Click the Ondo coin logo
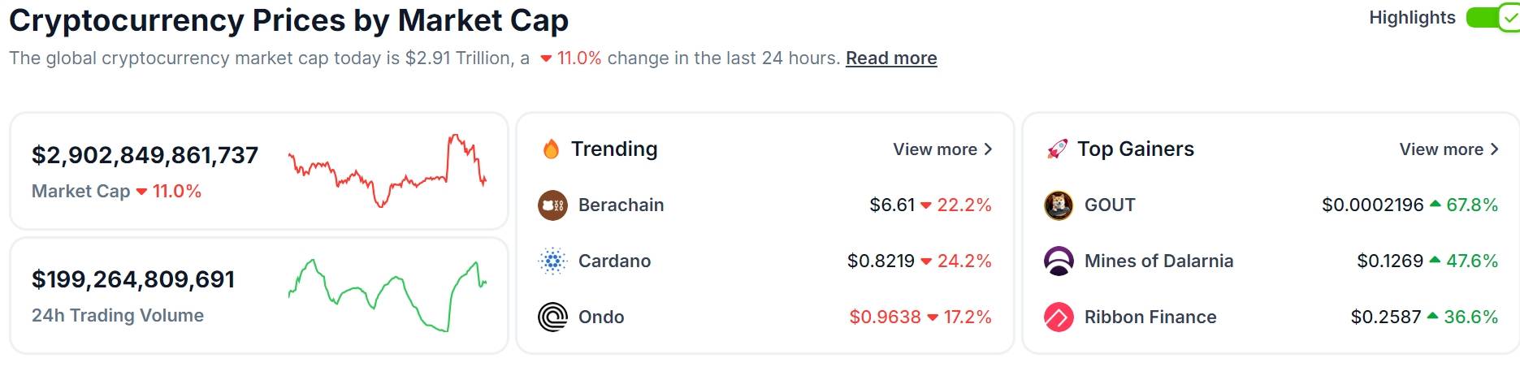This screenshot has width=1520, height=367. tap(552, 317)
